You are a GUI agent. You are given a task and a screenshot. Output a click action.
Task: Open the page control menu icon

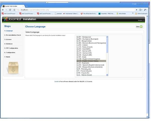tap(141, 10)
